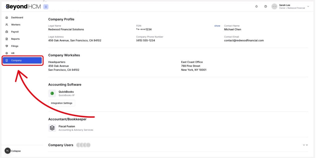Click the Company Worksites heading

click(x=64, y=55)
